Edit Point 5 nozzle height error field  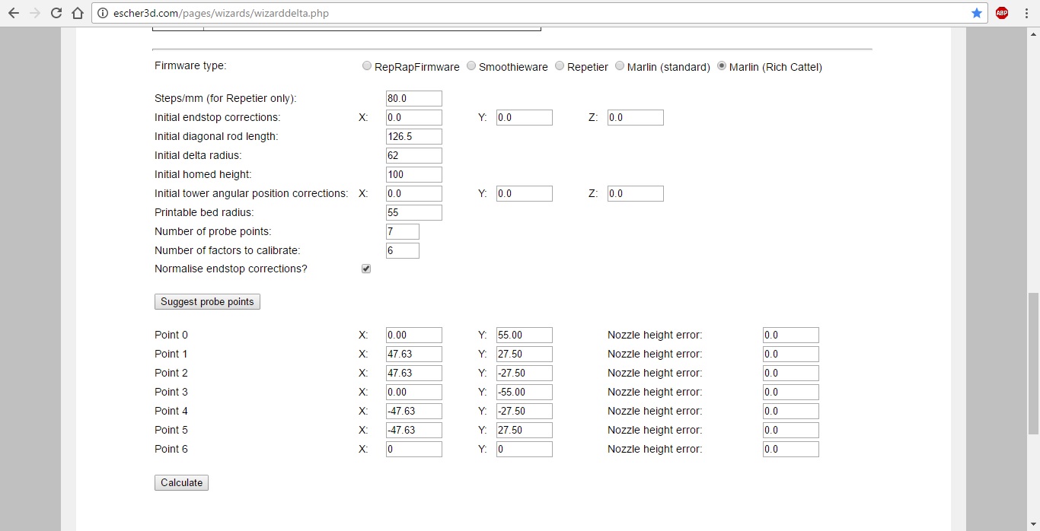coord(791,431)
